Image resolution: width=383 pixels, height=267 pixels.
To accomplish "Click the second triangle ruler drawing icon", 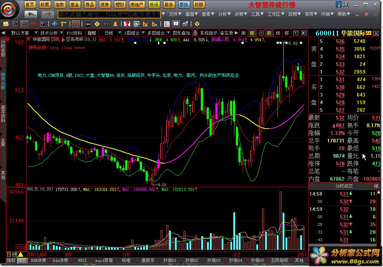I will (154, 24).
